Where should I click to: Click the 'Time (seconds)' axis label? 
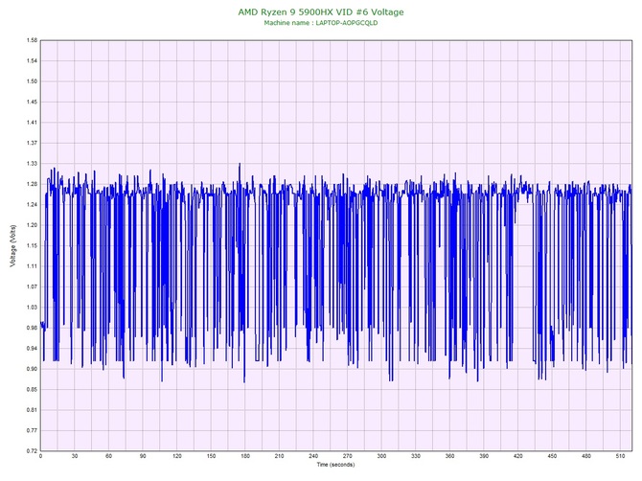[x=335, y=465]
